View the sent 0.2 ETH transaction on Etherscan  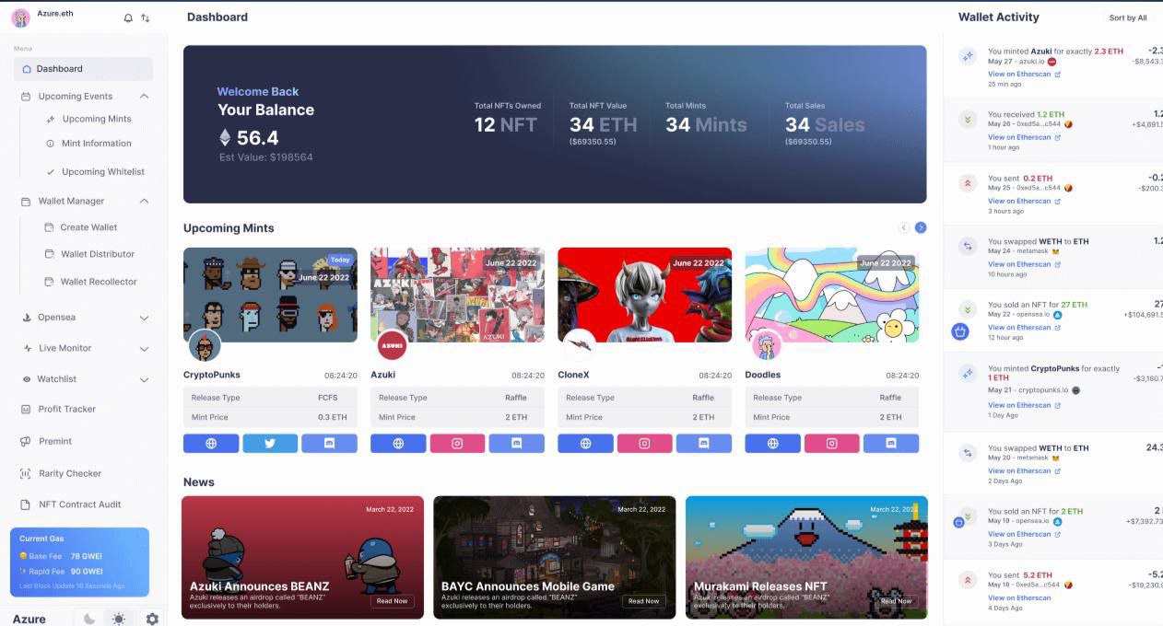point(1024,201)
